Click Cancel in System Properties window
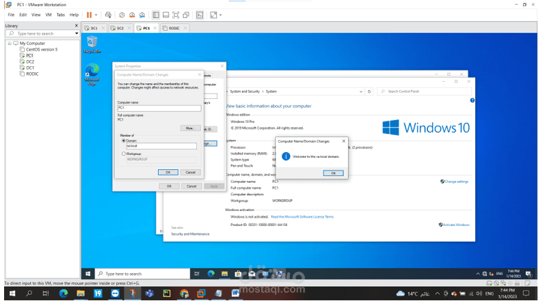This screenshot has height=301, width=545. coord(191,186)
